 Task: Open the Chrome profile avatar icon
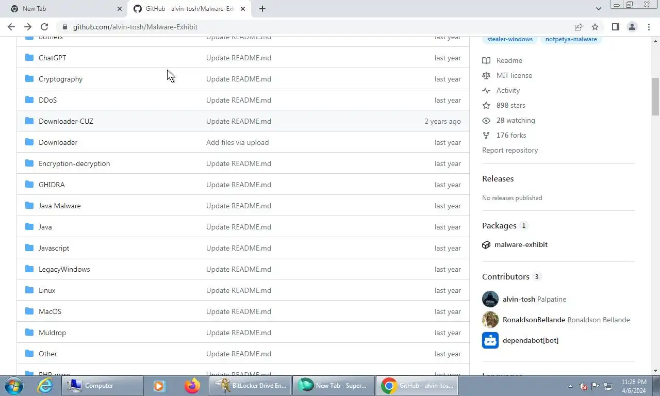click(x=632, y=27)
